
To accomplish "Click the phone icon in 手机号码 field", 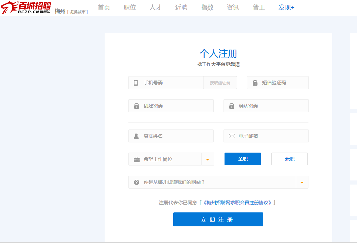I will coord(136,83).
